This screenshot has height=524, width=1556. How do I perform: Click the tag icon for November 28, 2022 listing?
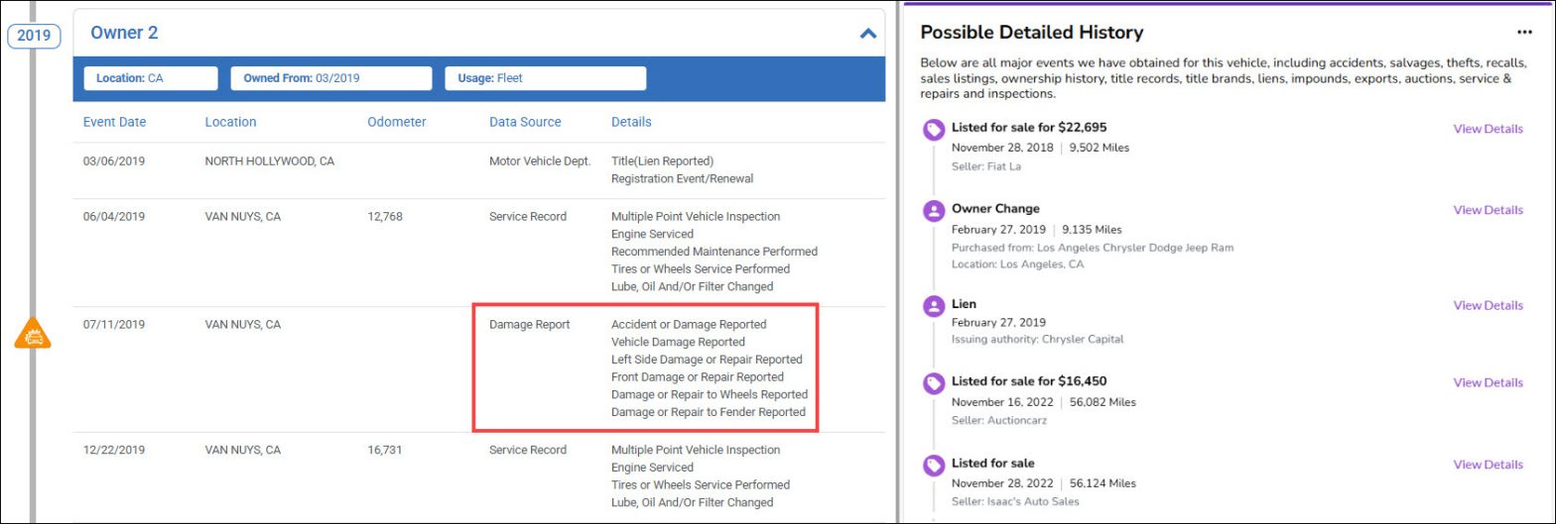pos(933,466)
